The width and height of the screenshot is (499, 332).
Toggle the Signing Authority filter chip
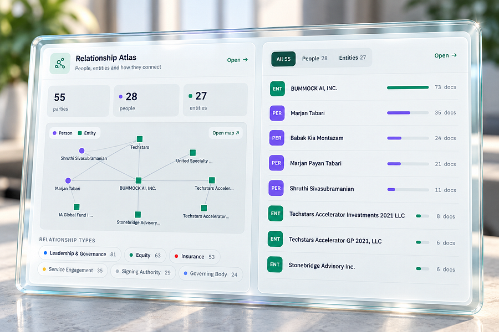click(x=143, y=272)
